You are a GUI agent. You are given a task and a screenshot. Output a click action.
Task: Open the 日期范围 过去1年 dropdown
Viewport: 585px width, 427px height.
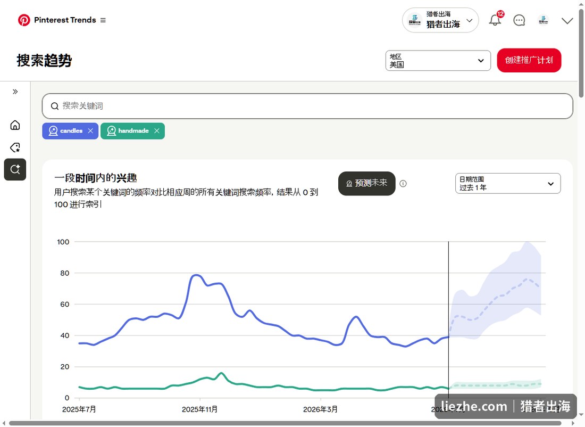[508, 184]
